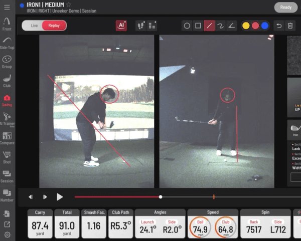
Task: Pick the blue drawing color
Action: 264,26
